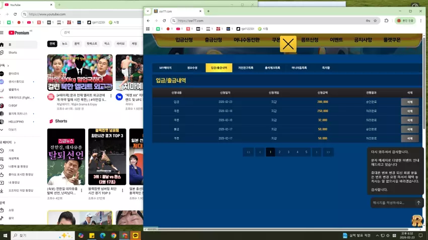Viewport: 428px width, 240px height.
Task: Launch Microsoft Edge from the taskbar
Action: click(x=103, y=235)
